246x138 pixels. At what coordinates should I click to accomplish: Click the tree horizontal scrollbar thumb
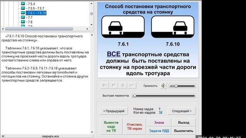pos(39,29)
